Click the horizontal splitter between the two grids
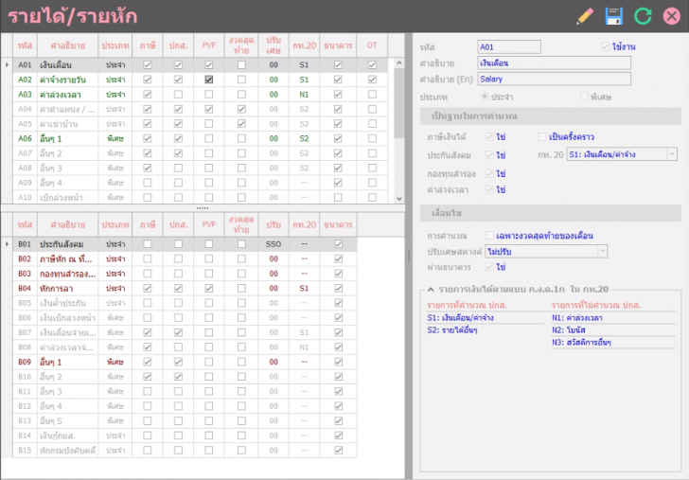Viewport: 689px width, 480px height. click(x=203, y=207)
